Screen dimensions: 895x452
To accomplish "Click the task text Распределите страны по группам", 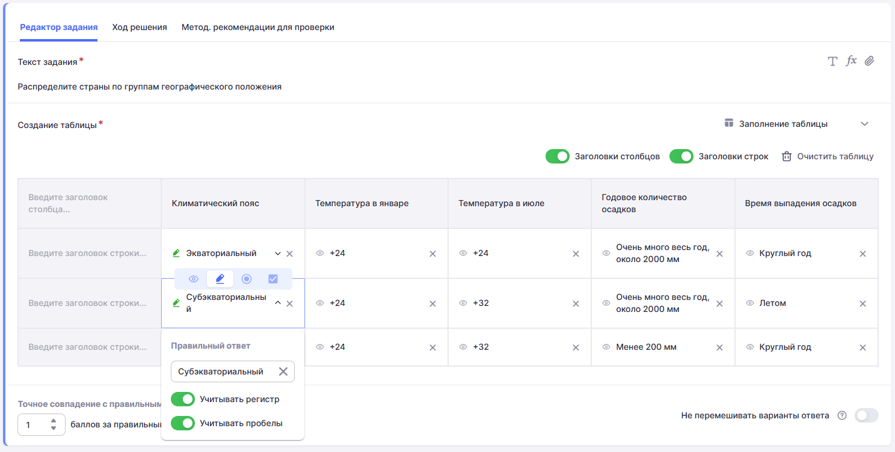I will (150, 87).
